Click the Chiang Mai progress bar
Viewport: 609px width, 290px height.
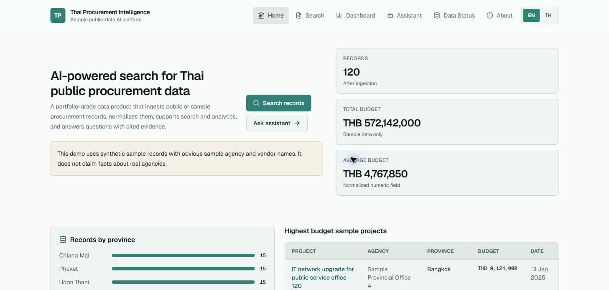tap(183, 255)
